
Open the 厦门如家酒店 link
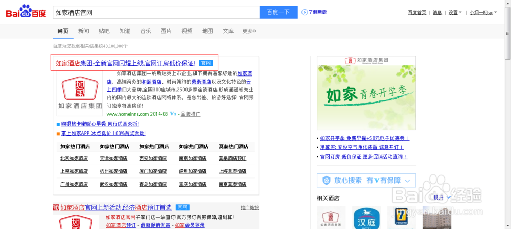coord(153,171)
